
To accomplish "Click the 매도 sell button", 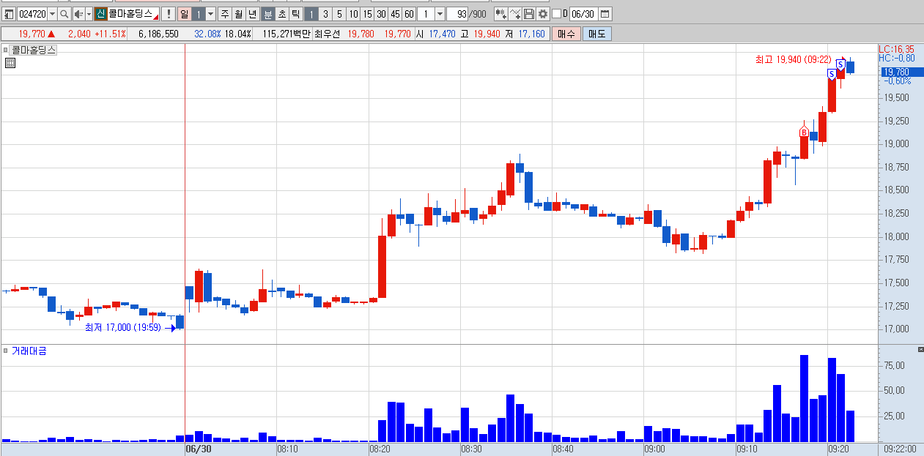I will tap(596, 34).
